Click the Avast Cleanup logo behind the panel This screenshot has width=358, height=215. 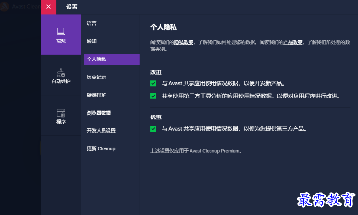tap(4, 7)
